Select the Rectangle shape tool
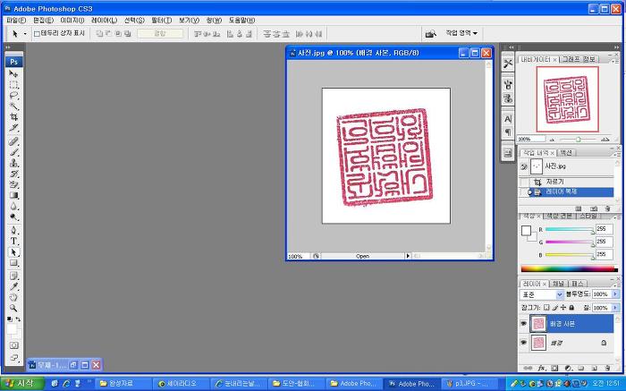This screenshot has width=626, height=391. click(x=13, y=263)
